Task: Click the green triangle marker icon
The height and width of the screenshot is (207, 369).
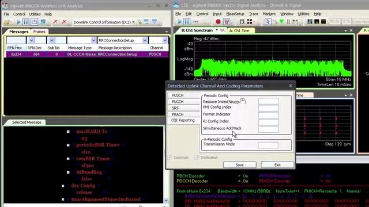Action: (x=281, y=22)
